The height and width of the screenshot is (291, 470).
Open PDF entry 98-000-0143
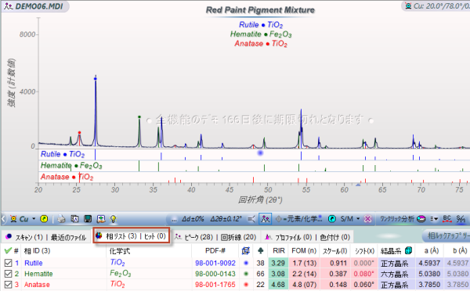tap(215, 274)
